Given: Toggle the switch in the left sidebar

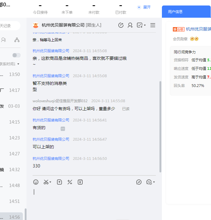Looking at the screenshot, I should click(x=16, y=55).
